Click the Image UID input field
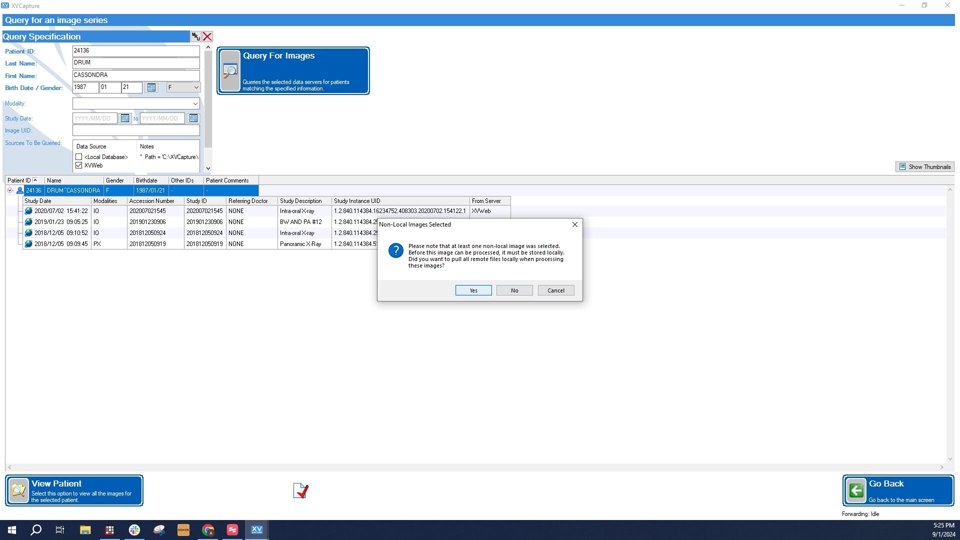 tap(136, 130)
